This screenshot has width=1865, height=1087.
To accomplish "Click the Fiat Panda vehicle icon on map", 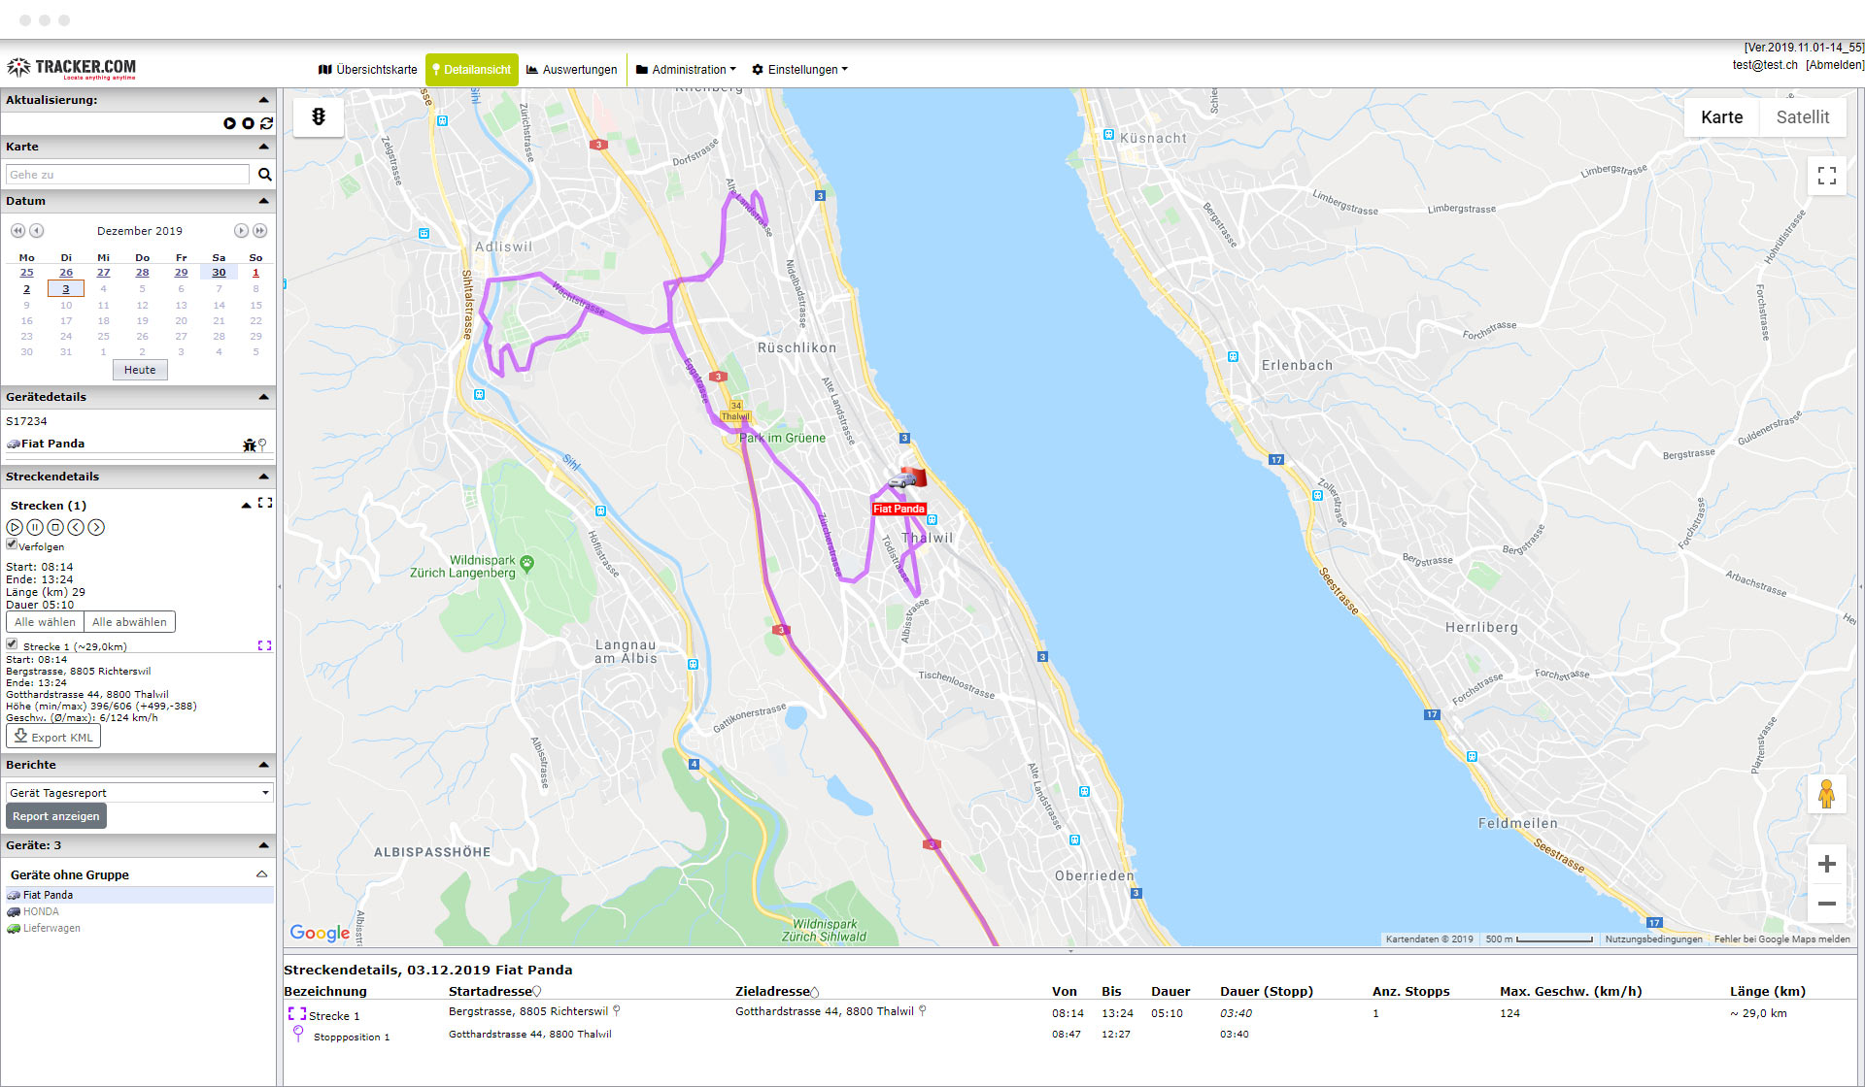I will [899, 480].
